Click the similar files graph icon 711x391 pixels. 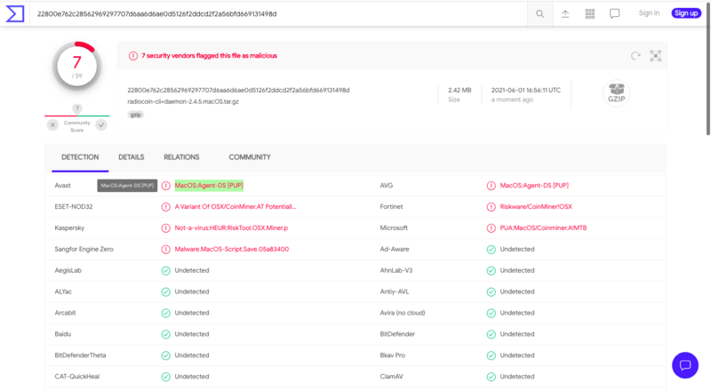tap(655, 56)
